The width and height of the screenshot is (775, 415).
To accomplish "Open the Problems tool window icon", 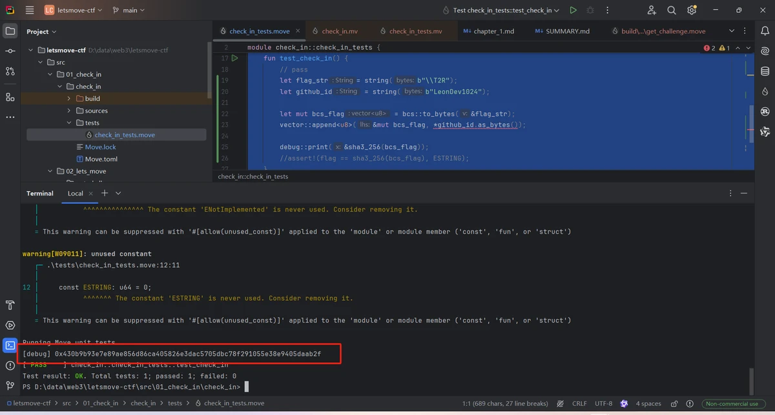I will tap(10, 366).
